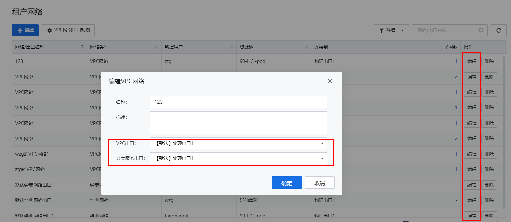Viewport: 511px width, 222px height.
Task: Click the 名称 input containing 123
Action: [238, 102]
